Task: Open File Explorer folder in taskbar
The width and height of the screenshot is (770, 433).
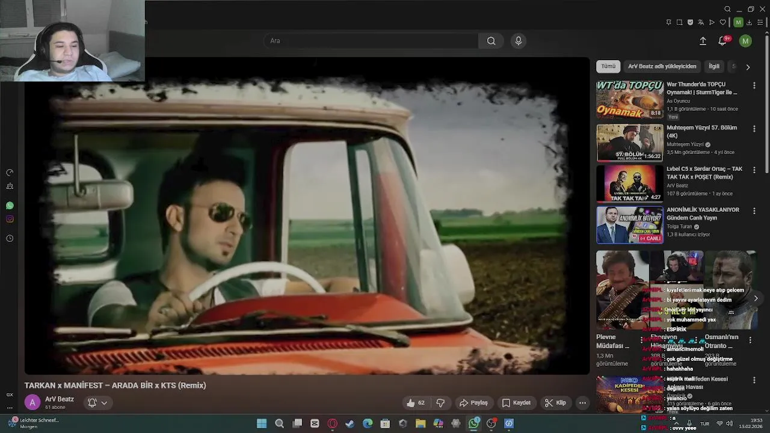Action: (x=420, y=423)
